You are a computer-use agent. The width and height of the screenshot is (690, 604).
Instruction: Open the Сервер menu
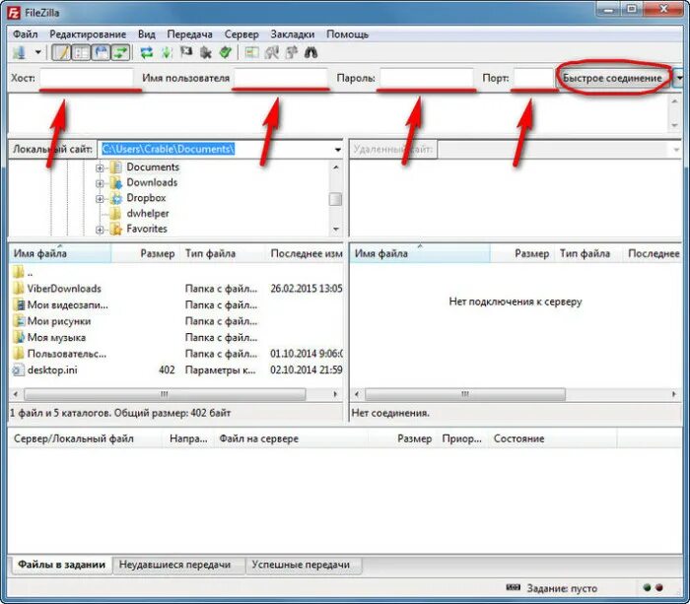[x=241, y=34]
